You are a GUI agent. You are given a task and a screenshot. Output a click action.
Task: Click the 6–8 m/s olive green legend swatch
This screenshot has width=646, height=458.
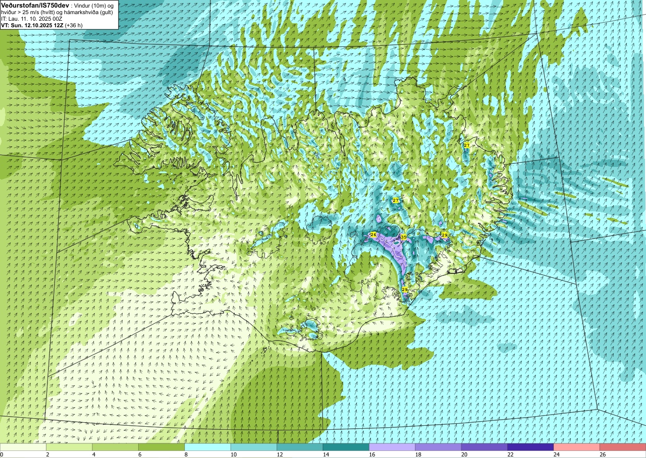[161, 447]
